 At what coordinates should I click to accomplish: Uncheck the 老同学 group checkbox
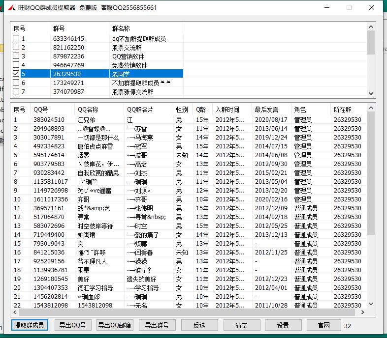tap(16, 74)
